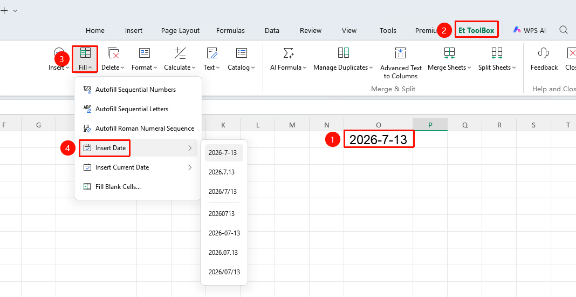Select column S header
Screen dimensions: 576x297
click(534, 125)
